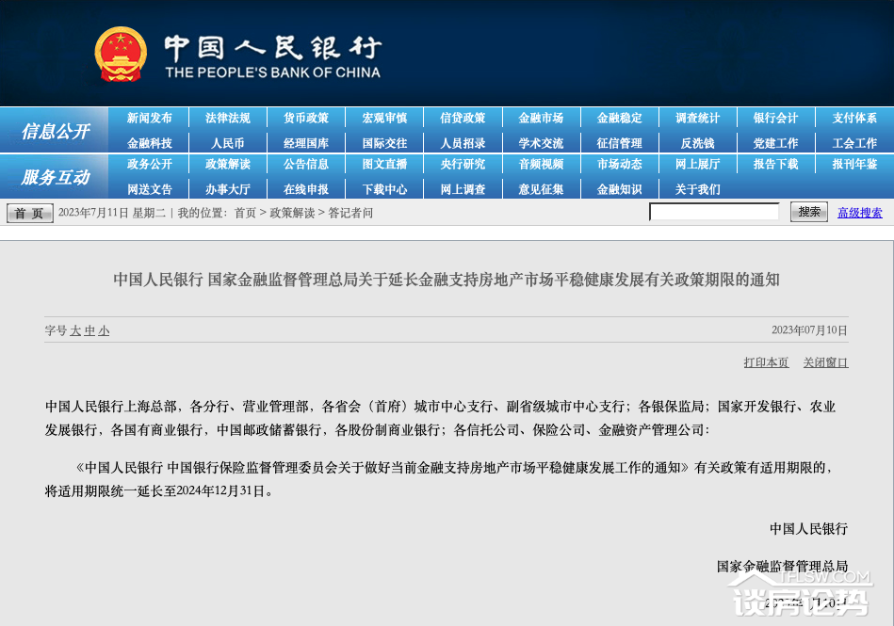
Task: Go to 银行会计
Action: (x=775, y=118)
